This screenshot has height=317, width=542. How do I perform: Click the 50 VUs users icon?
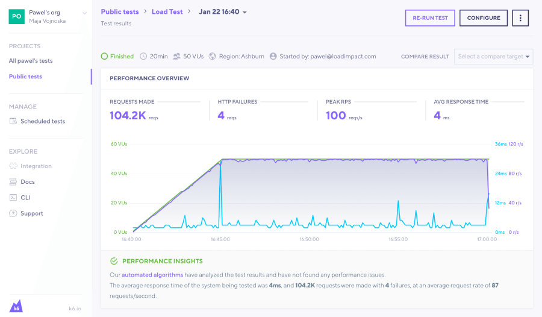(176, 57)
